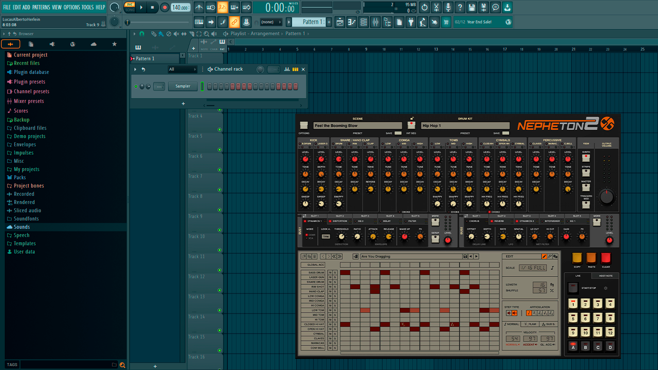Click the Sampler channel button
The height and width of the screenshot is (370, 658).
click(x=183, y=86)
